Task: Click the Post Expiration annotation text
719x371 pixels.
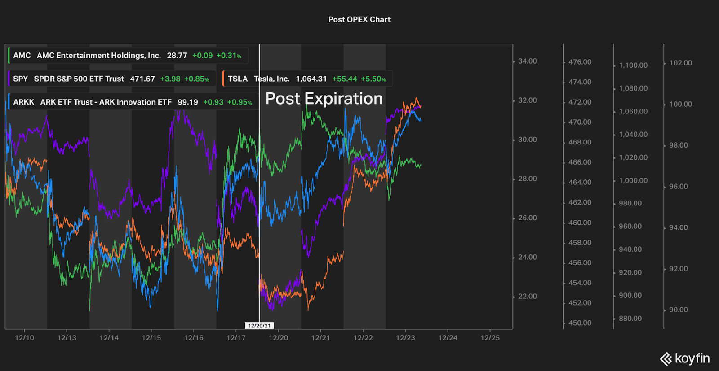Action: [x=324, y=99]
